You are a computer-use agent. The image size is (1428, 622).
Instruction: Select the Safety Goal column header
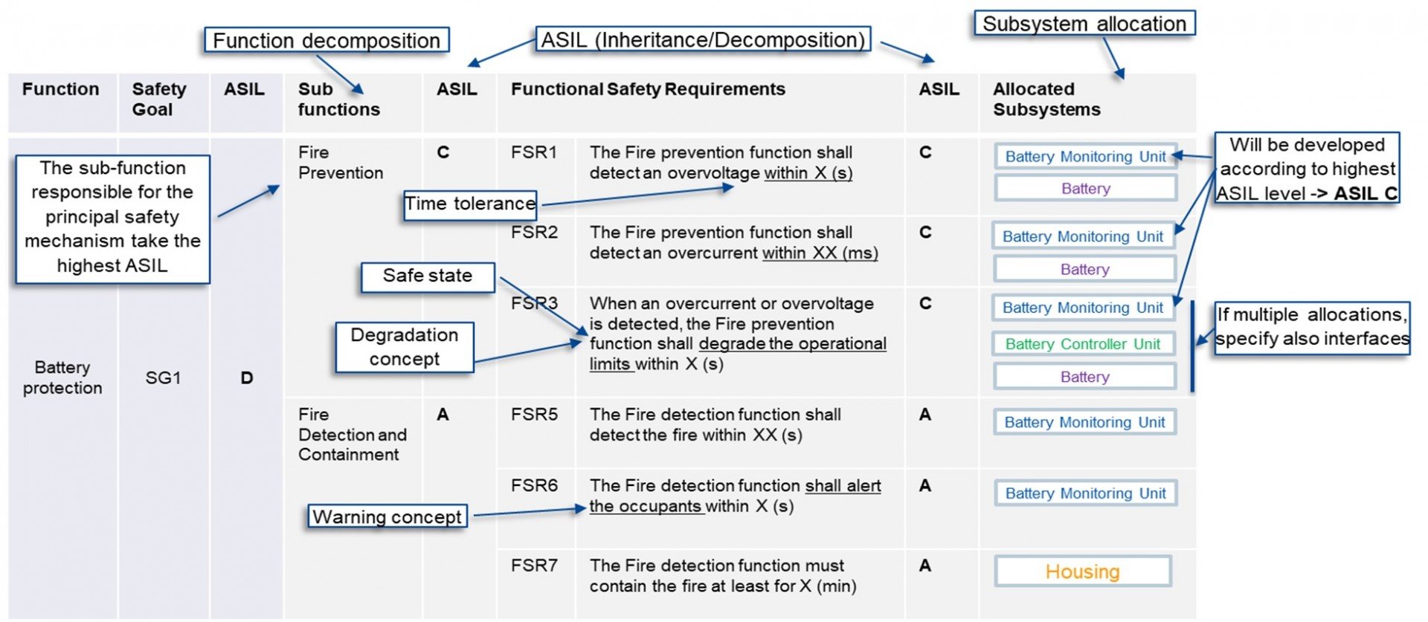click(158, 100)
